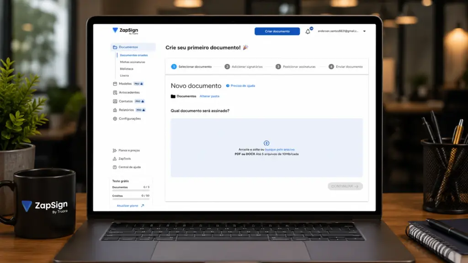The width and height of the screenshot is (468, 263).
Task: Open Biblioteca in sidebar
Action: (x=127, y=69)
